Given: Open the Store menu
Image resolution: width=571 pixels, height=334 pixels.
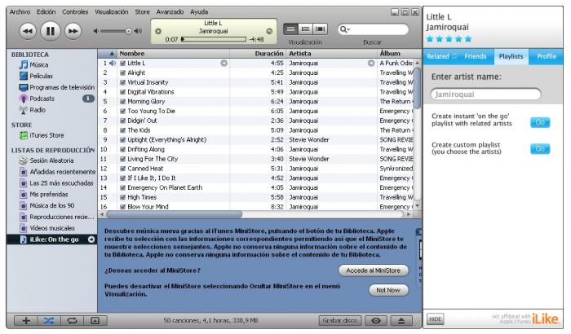Looking at the screenshot, I should 142,11.
